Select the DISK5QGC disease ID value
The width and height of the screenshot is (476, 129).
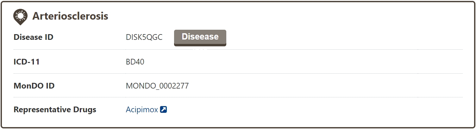144,37
